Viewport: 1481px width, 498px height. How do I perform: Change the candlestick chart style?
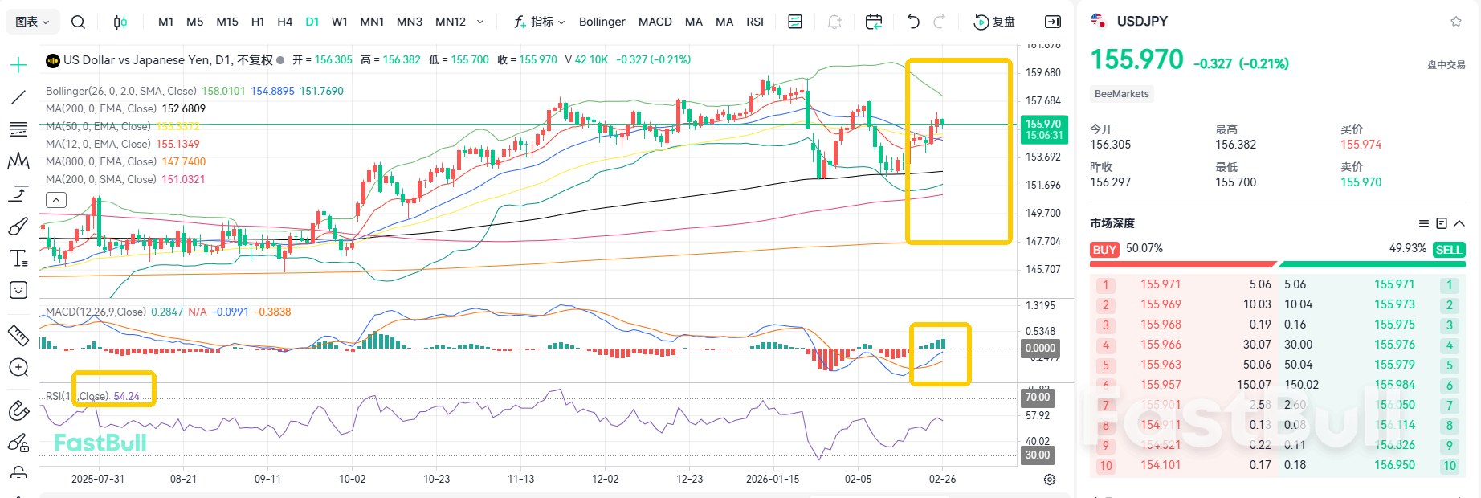120,22
